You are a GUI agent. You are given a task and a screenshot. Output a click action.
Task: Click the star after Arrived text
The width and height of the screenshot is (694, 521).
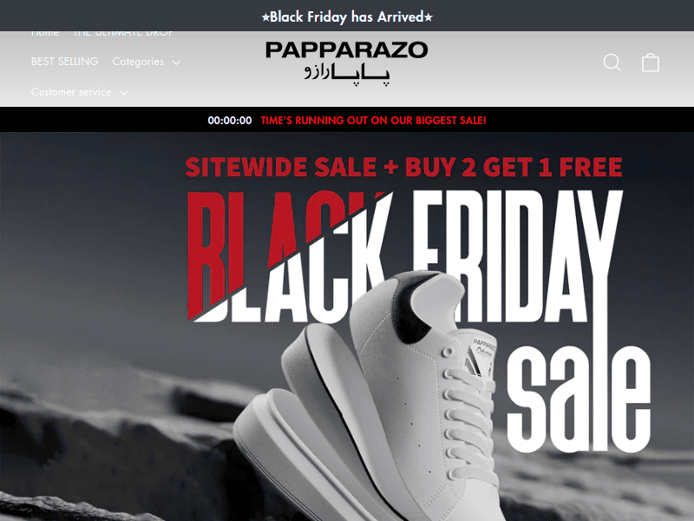point(429,17)
